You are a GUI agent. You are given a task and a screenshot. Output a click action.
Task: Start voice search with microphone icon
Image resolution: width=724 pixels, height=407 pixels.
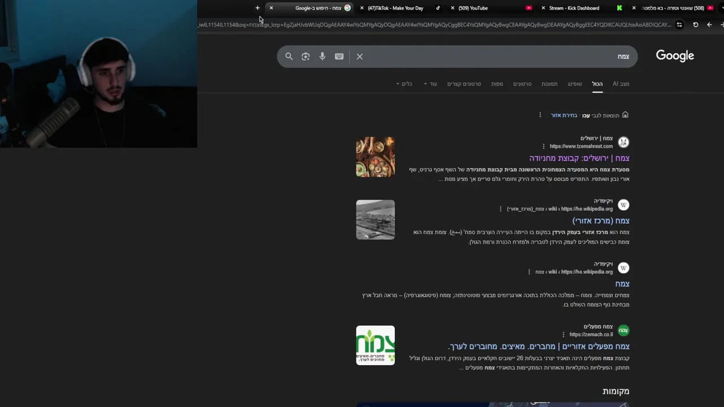click(x=322, y=57)
